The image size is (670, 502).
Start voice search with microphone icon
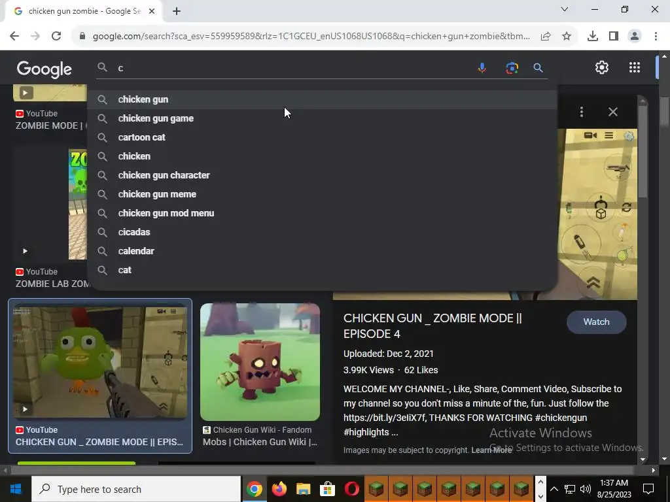point(482,68)
